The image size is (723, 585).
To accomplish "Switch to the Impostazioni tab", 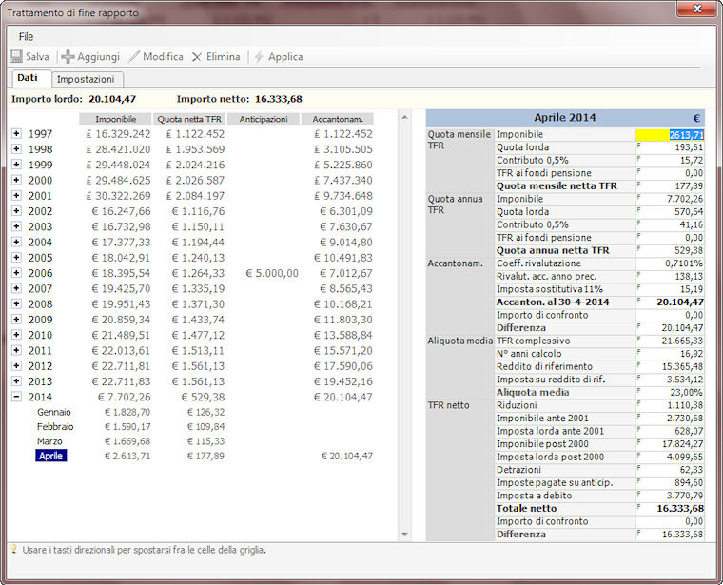I will pyautogui.click(x=86, y=79).
